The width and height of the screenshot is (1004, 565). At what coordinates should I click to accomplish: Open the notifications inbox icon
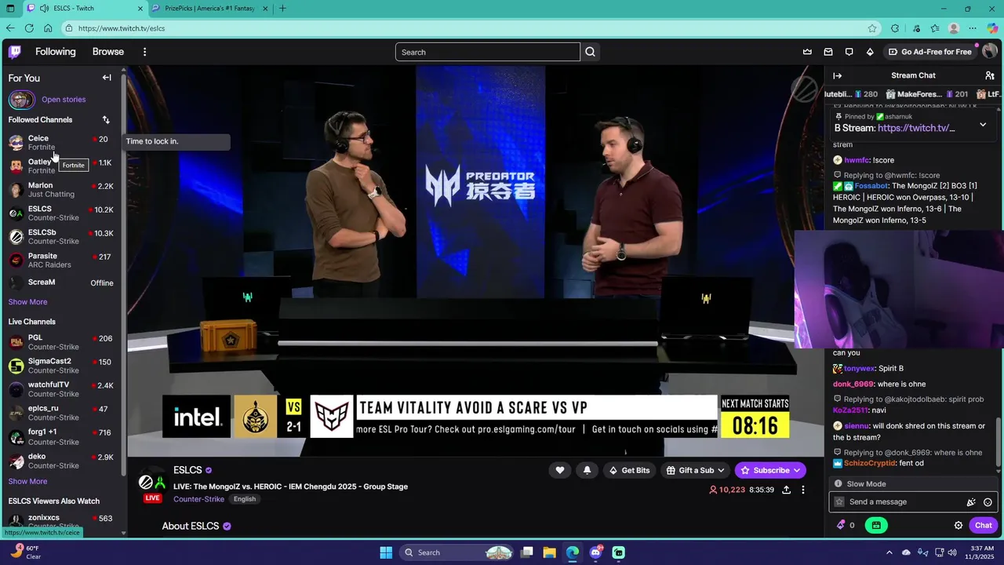(828, 52)
